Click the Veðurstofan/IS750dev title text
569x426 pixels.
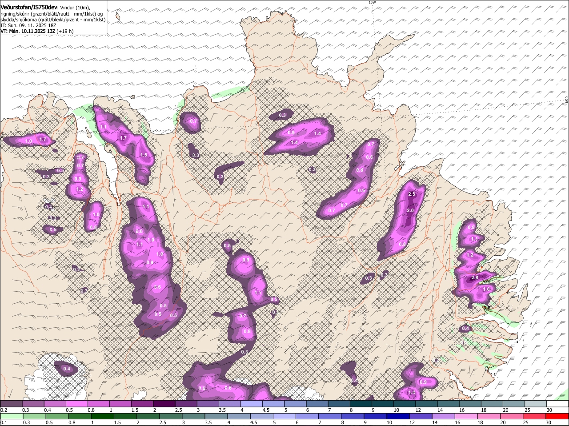(29, 8)
